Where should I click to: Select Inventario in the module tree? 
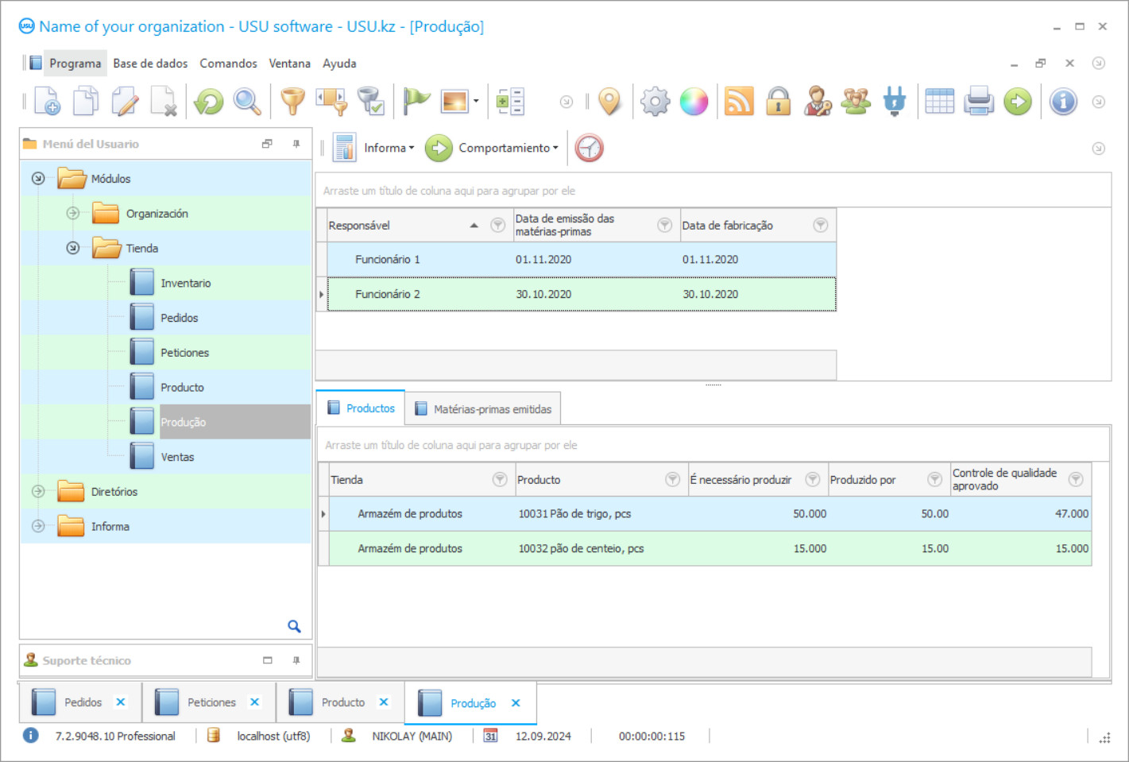185,283
